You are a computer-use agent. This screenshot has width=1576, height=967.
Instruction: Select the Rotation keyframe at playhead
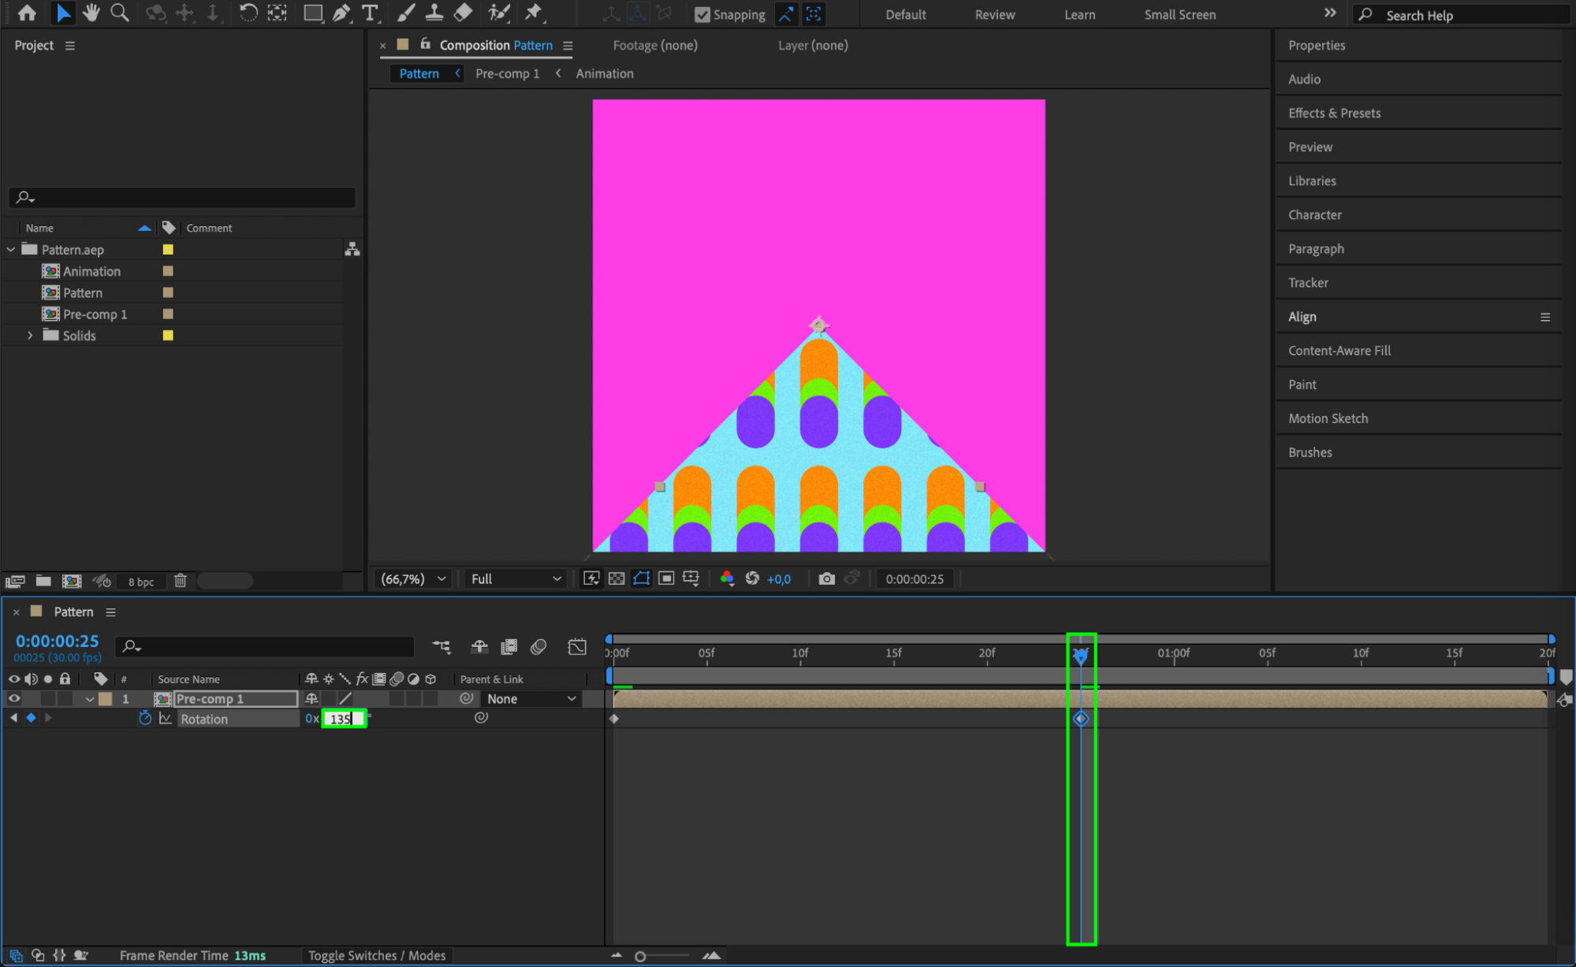pos(1080,718)
